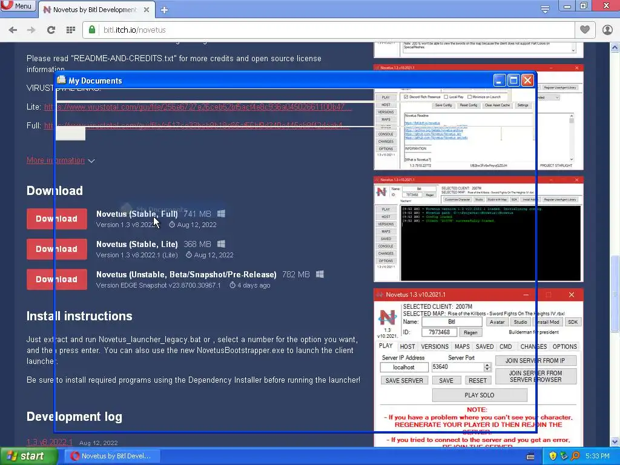Viewport: 620px width, 465px height.
Task: Open the Novetus console screenshot thumbnail
Action: tap(478, 229)
